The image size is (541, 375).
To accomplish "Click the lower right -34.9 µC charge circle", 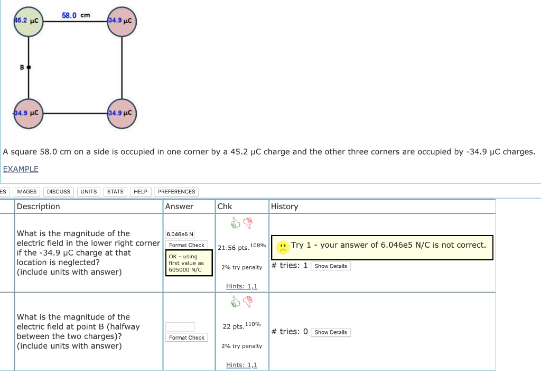I will [x=122, y=114].
